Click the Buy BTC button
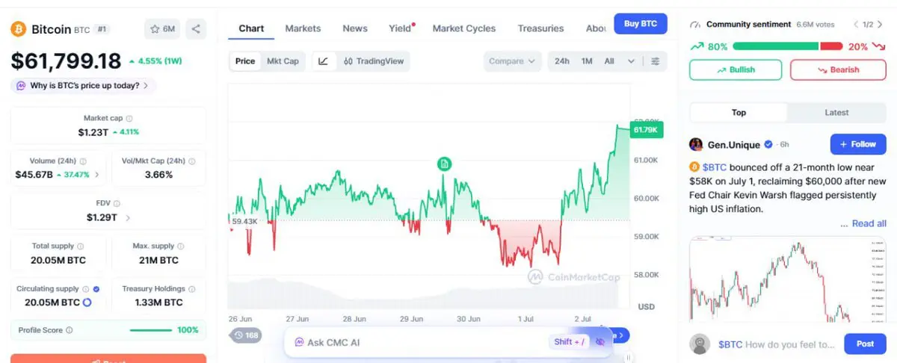 coord(641,24)
